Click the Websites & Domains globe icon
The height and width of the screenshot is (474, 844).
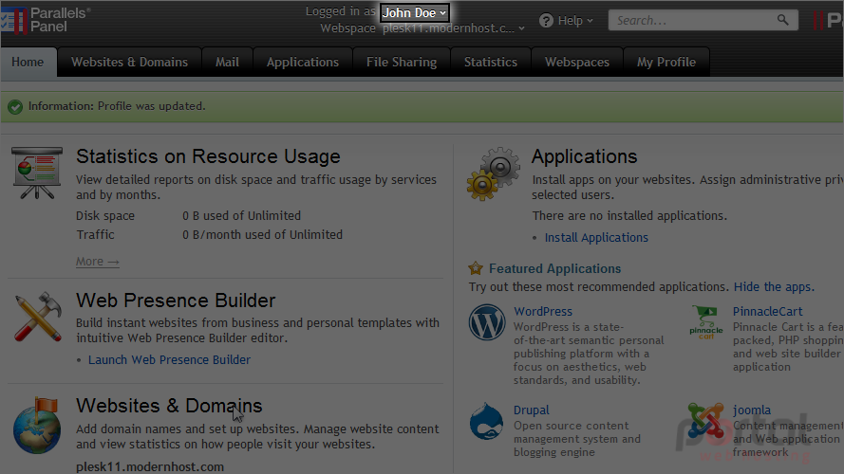click(37, 425)
